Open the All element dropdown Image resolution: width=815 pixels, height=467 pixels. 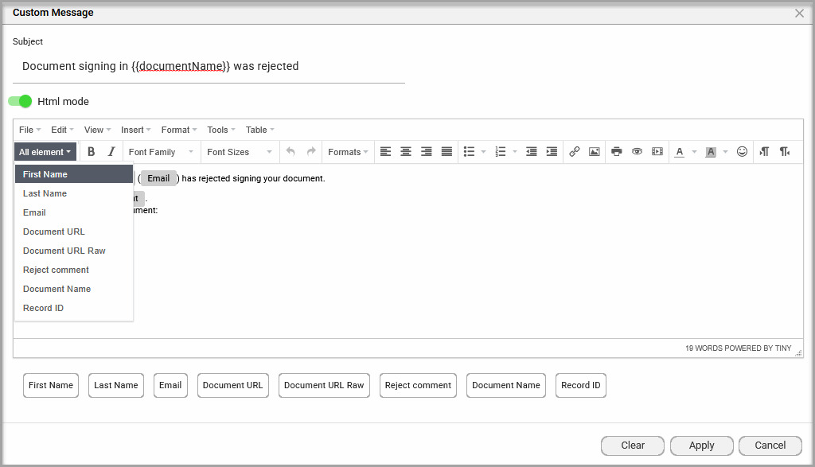[45, 152]
